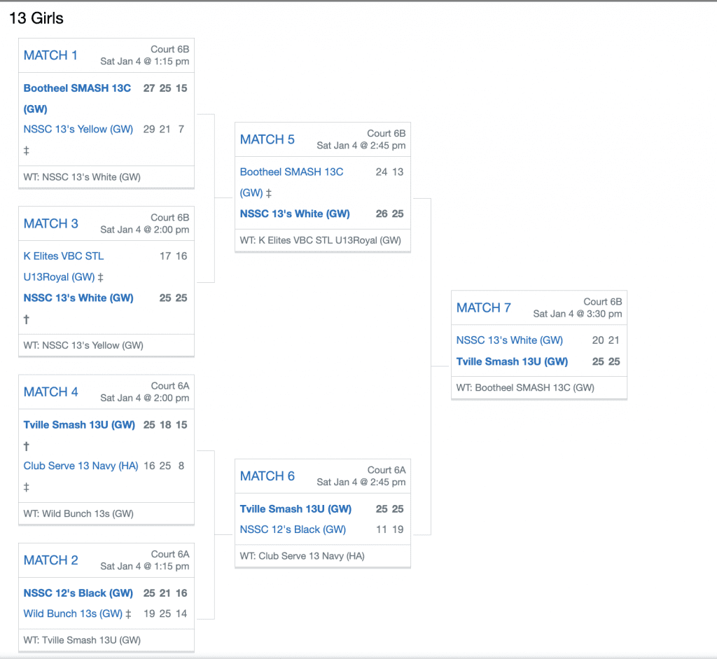The height and width of the screenshot is (659, 717).
Task: Click NSSC 13's White team in Match 3
Action: tap(78, 298)
